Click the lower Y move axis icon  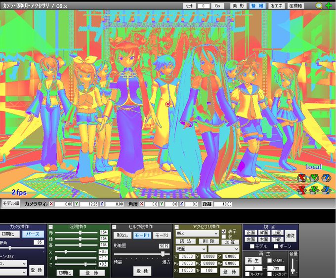(x=314, y=189)
